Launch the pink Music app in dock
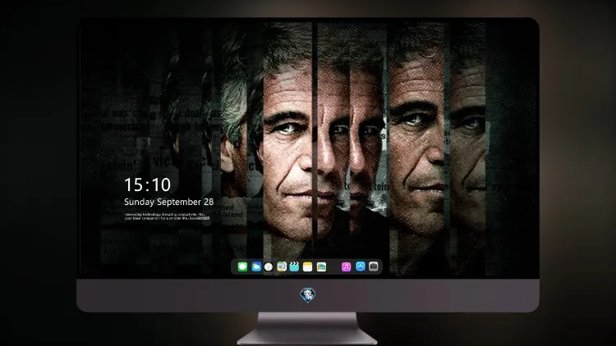Viewport: 616px width, 346px height. pyautogui.click(x=346, y=267)
